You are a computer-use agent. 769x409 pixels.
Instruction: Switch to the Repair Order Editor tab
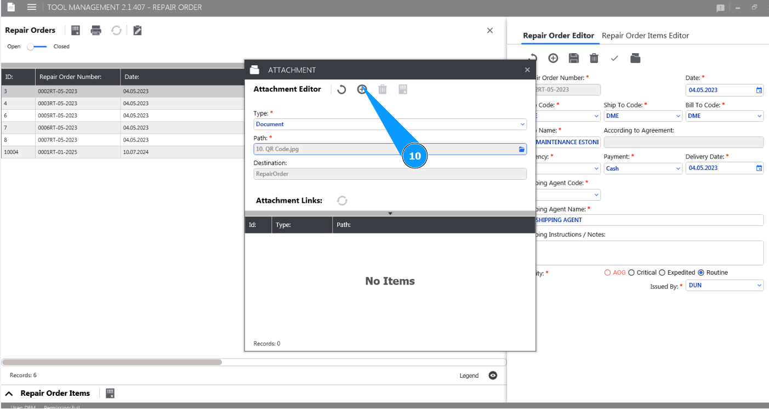(x=559, y=36)
